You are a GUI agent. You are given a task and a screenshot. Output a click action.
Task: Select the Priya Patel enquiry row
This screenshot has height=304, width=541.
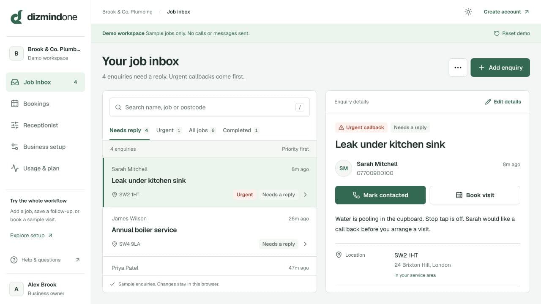click(x=210, y=266)
